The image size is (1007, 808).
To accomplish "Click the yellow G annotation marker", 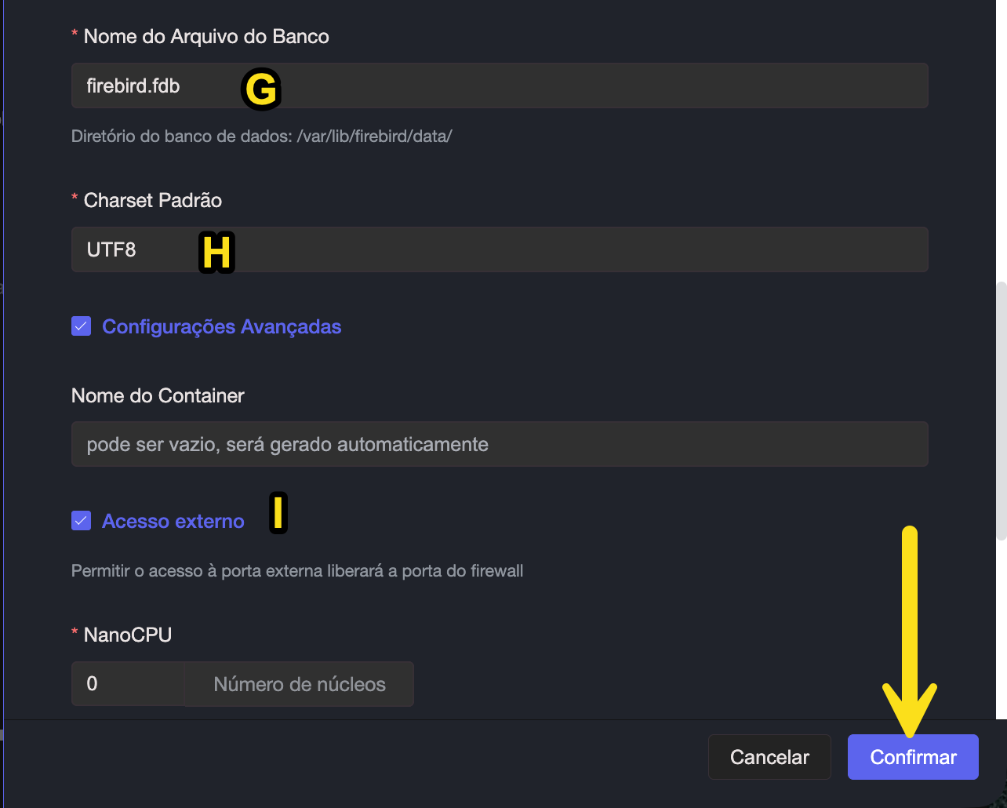I will point(260,89).
